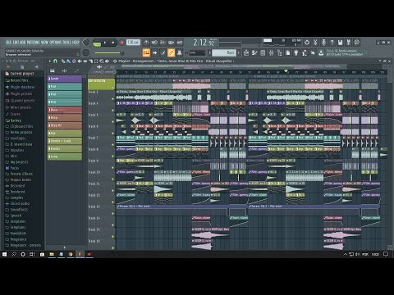
Task: Toggle the pattern/song mode switch
Action: click(x=97, y=43)
